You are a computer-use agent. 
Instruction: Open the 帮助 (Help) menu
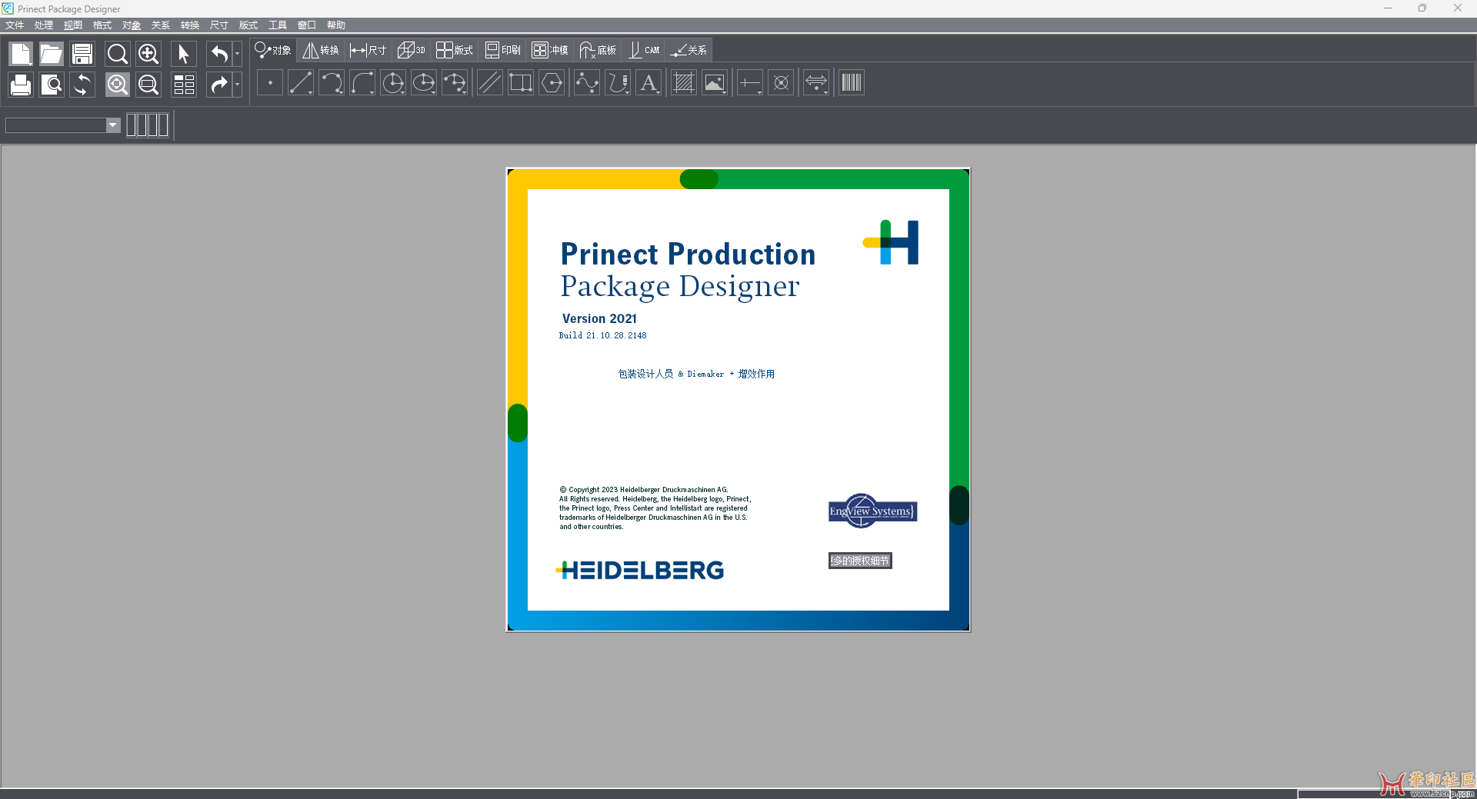pos(336,25)
